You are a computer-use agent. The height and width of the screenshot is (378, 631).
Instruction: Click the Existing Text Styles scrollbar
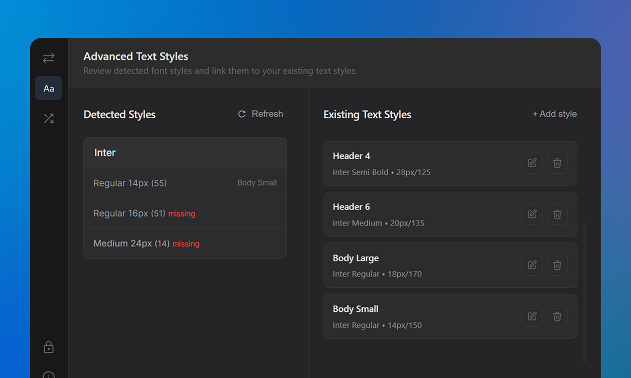click(x=585, y=293)
